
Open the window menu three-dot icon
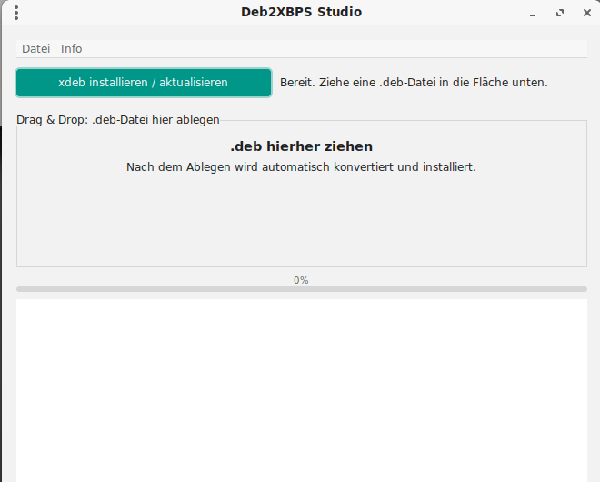click(17, 13)
